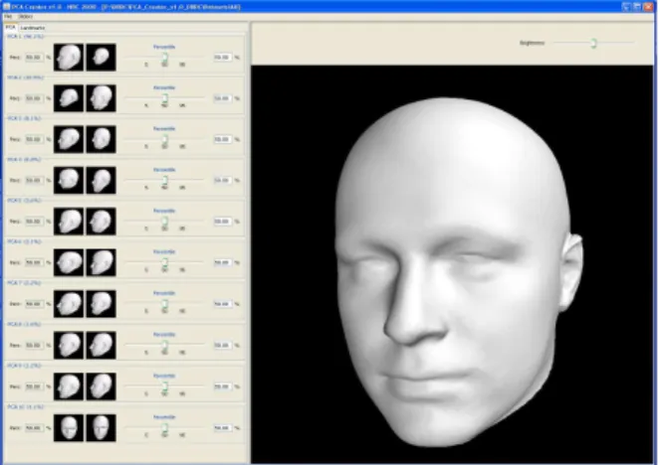Click PCA 10 right percent value box
This screenshot has width=660, height=465.
[222, 428]
